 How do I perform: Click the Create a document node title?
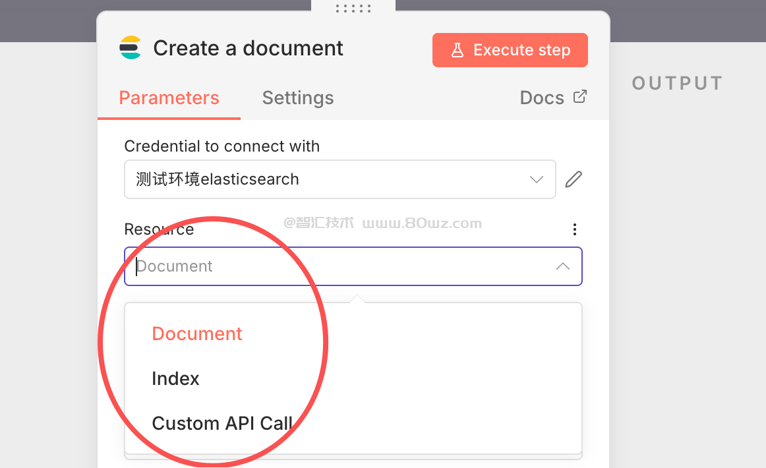[248, 48]
